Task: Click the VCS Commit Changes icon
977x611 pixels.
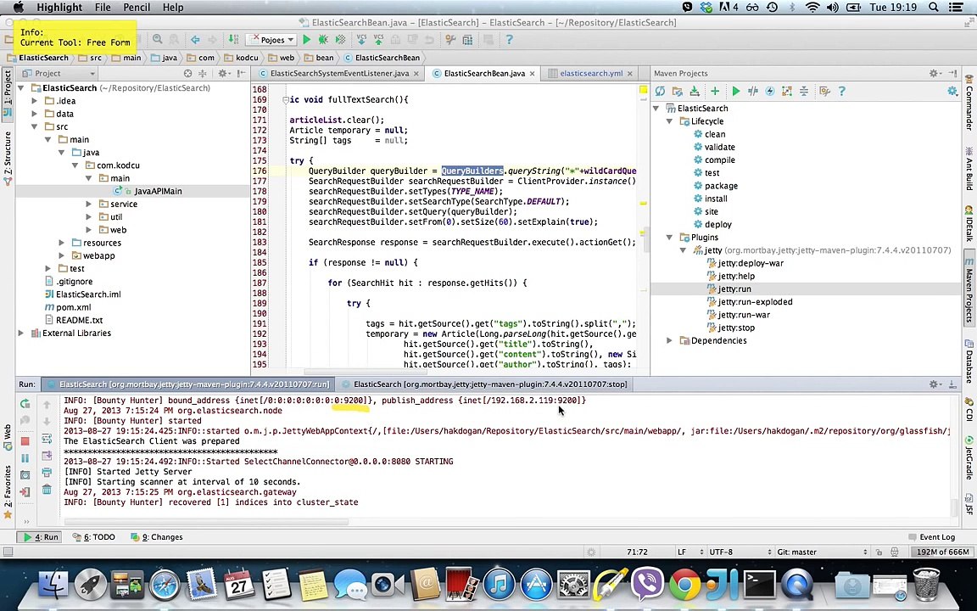Action: point(378,40)
